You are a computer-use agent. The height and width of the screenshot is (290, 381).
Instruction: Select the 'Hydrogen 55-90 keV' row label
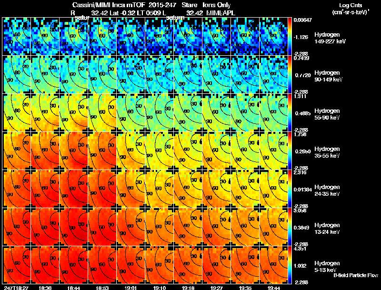[x=327, y=114]
